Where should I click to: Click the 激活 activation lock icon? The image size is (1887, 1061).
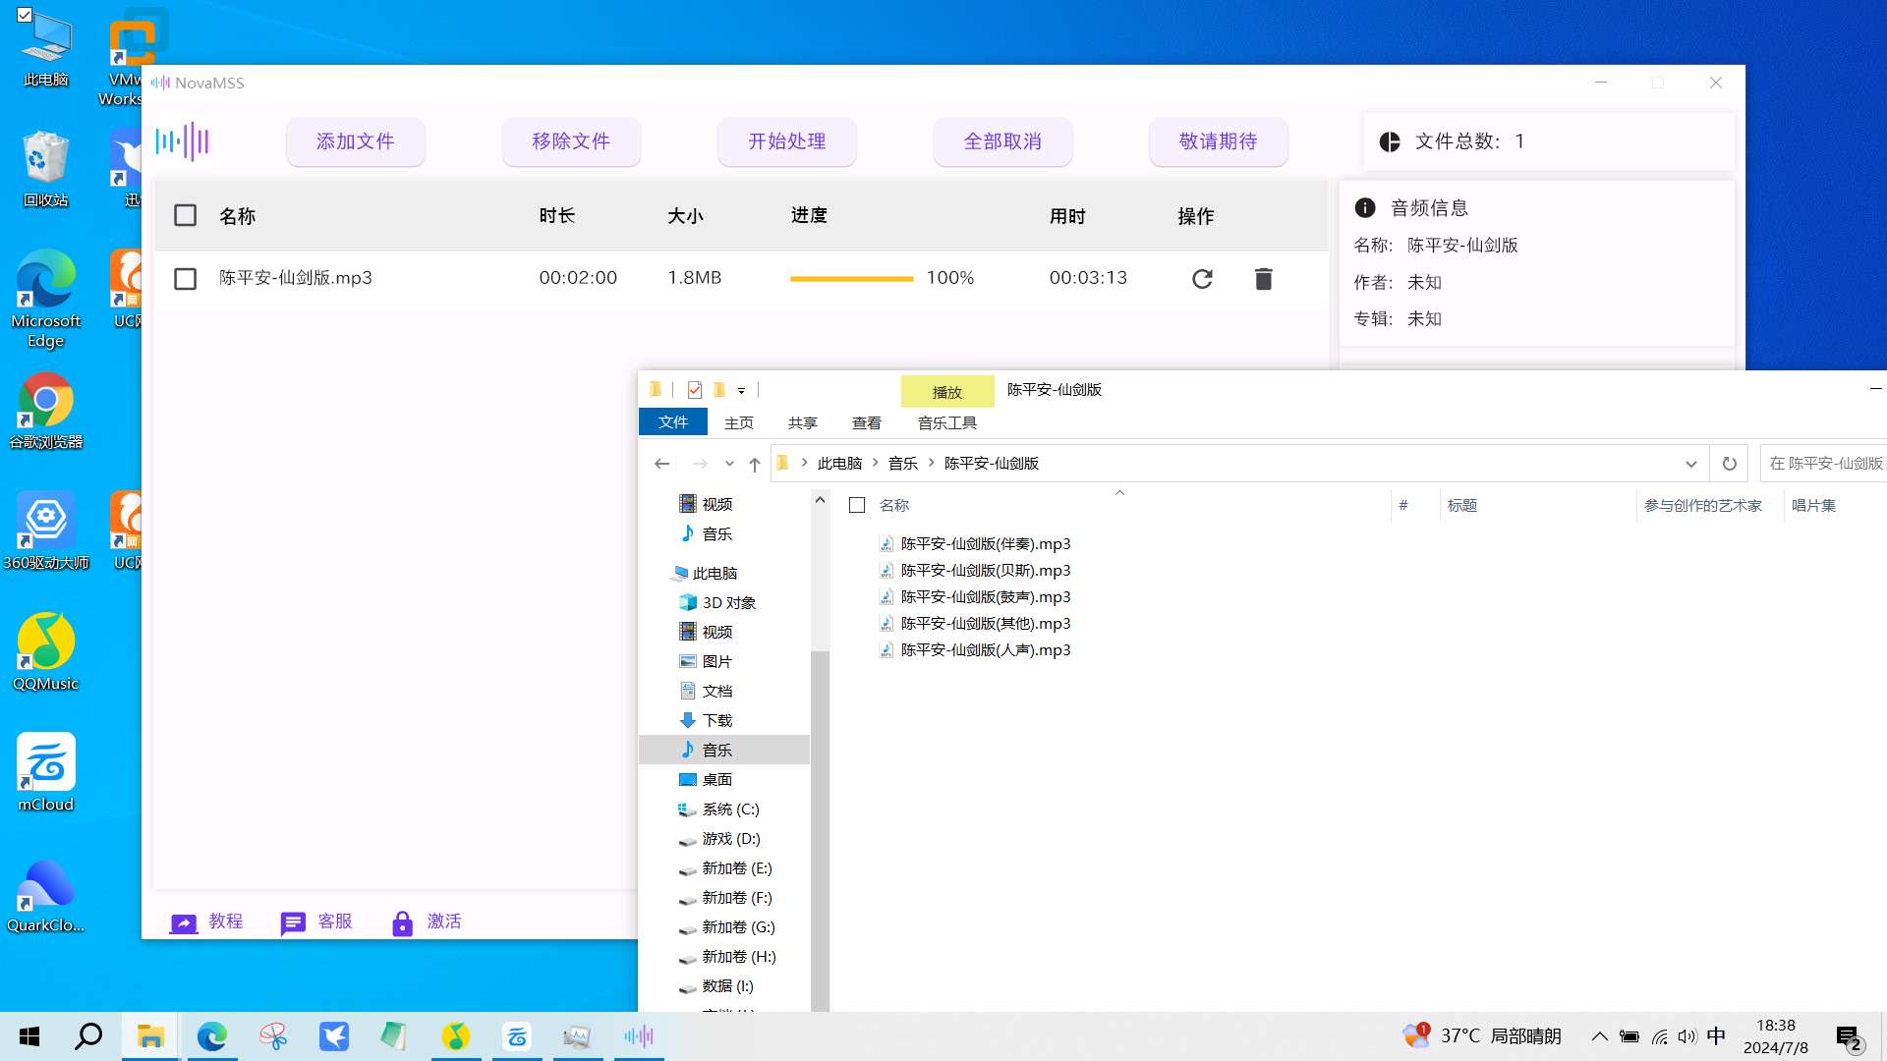402,922
